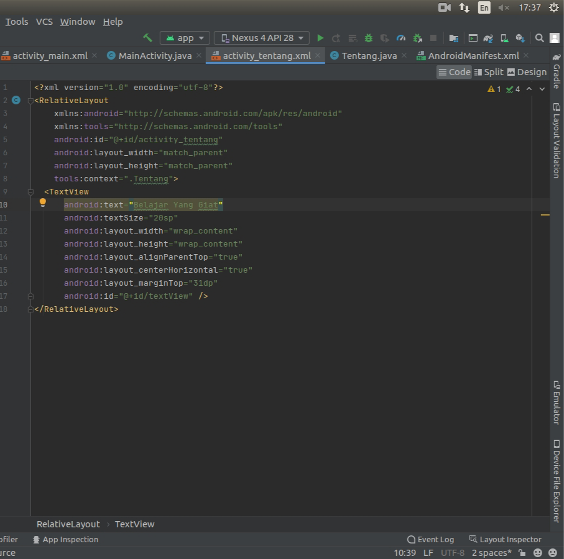Click the Build hammer icon
The height and width of the screenshot is (559, 564).
(x=147, y=38)
